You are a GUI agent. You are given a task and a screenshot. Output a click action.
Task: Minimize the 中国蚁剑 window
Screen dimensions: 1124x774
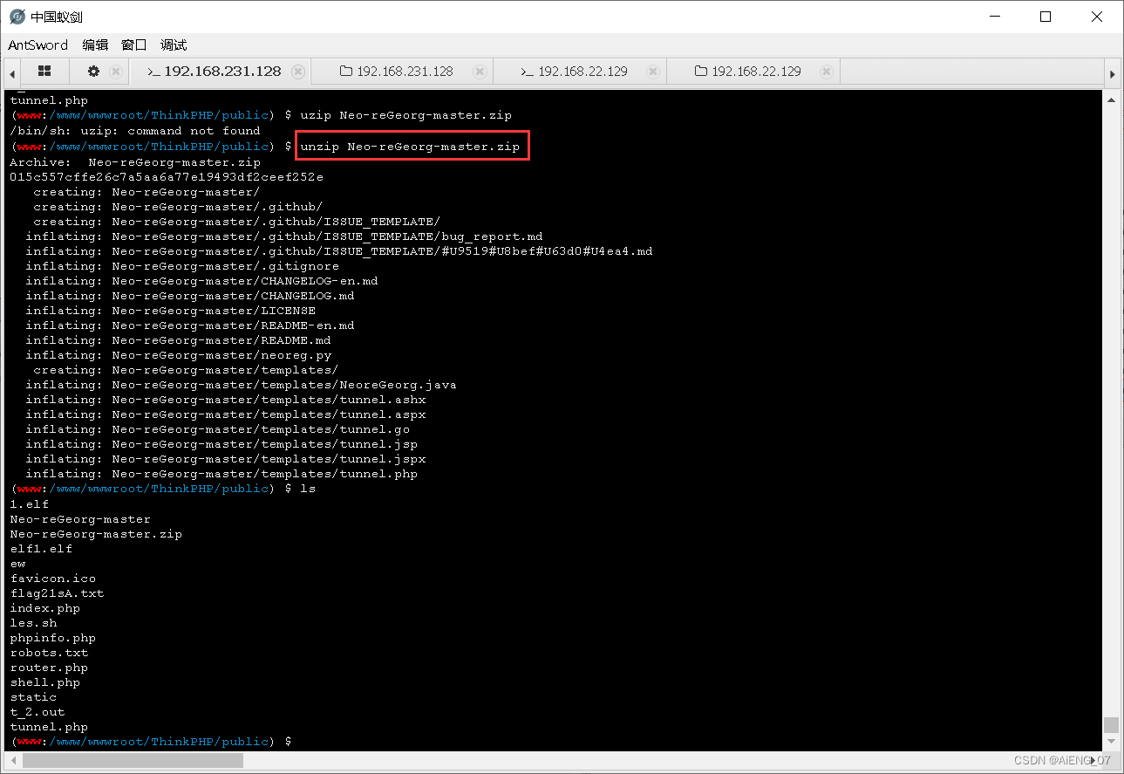click(x=995, y=17)
